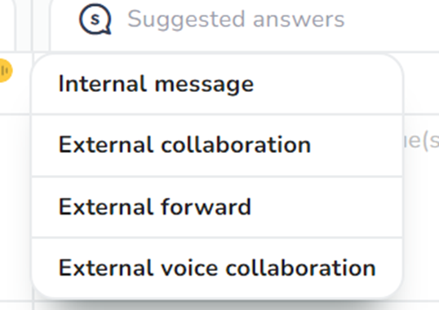Click the word collaboration in the second menu row
439x310 pixels.
236,145
